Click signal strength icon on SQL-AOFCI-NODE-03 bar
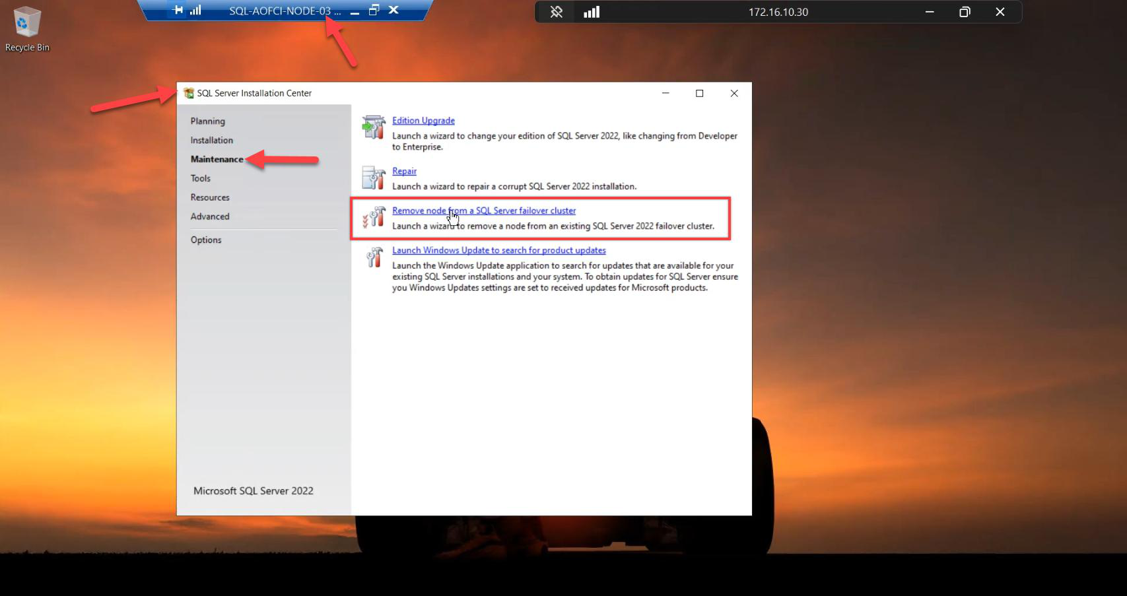The height and width of the screenshot is (596, 1127). point(195,11)
